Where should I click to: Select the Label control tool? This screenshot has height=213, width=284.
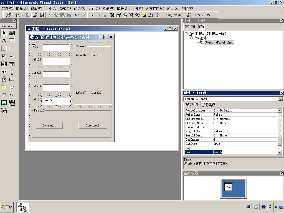pyautogui.click(x=4, y=40)
